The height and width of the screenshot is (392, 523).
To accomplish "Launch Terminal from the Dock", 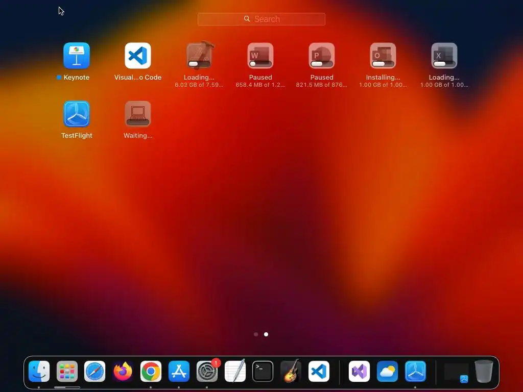I will 263,372.
